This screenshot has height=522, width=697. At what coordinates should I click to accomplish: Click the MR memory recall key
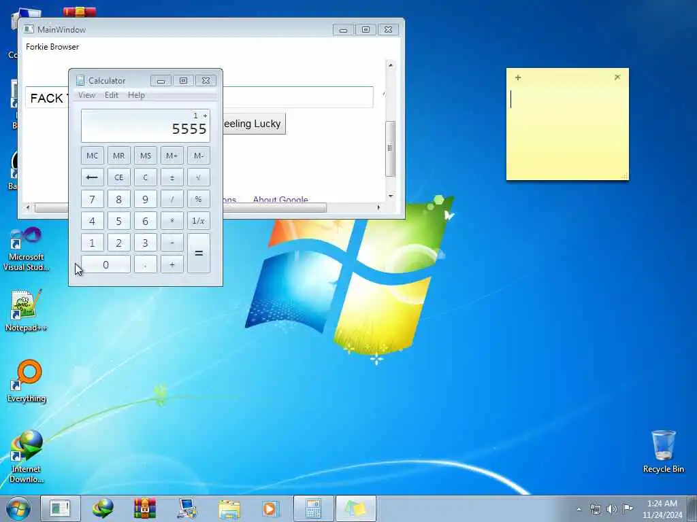(118, 156)
